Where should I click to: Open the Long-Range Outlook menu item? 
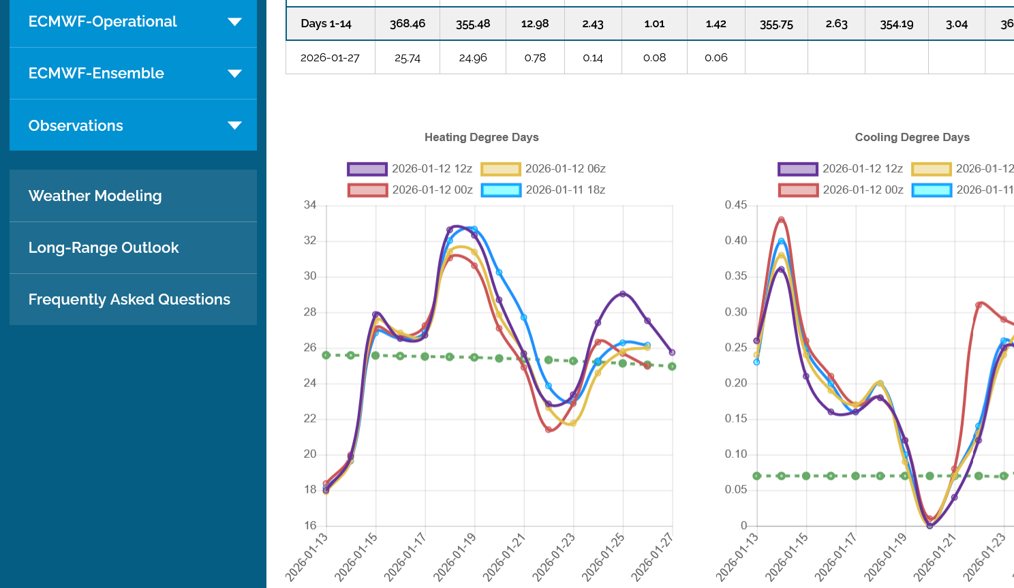[104, 248]
